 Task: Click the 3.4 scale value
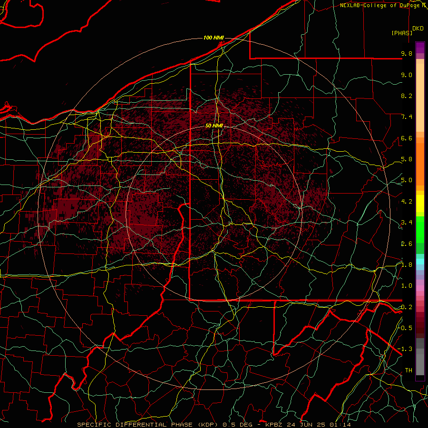[x=407, y=223]
